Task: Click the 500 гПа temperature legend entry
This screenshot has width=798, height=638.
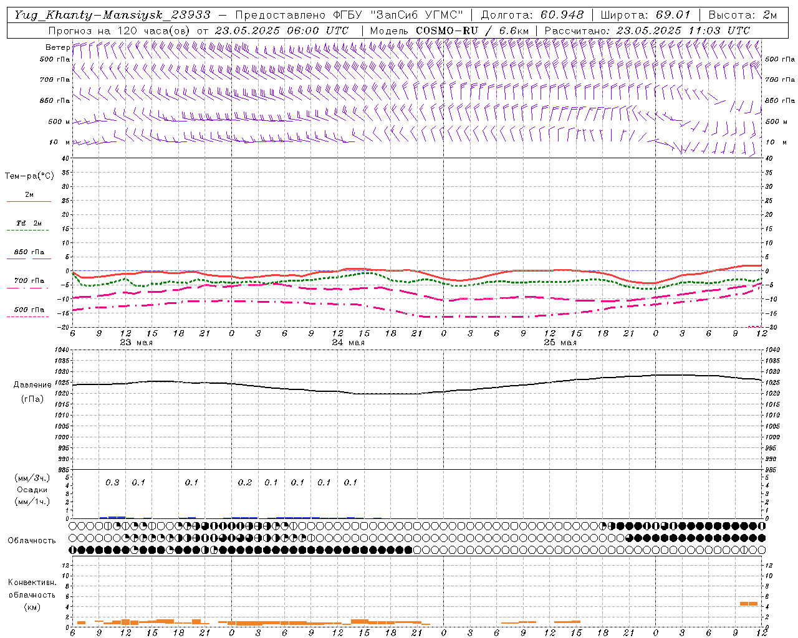Action: 29,311
